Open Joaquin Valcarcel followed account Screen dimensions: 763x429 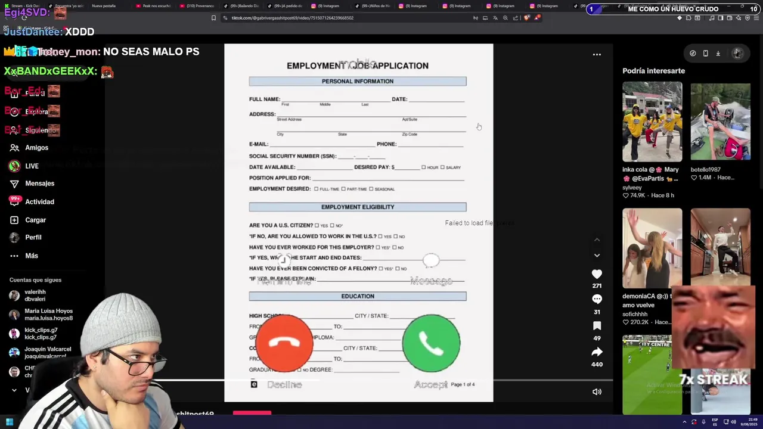40,353
